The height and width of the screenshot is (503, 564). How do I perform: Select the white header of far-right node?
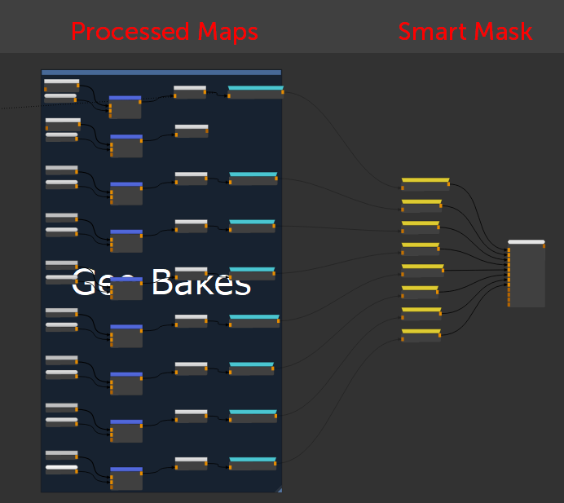pos(526,242)
